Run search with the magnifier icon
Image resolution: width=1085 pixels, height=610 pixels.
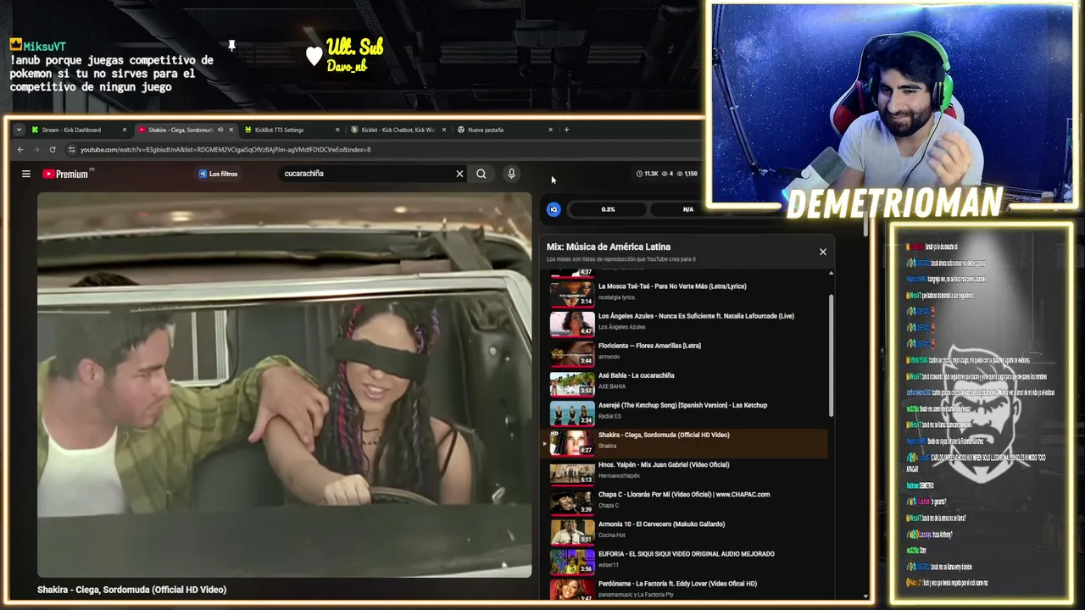point(481,174)
